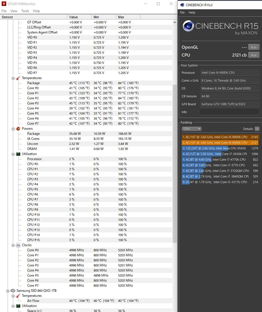Click the HWMonitor lightning app icon
Viewport: 262px width, 312px height.
4,4
